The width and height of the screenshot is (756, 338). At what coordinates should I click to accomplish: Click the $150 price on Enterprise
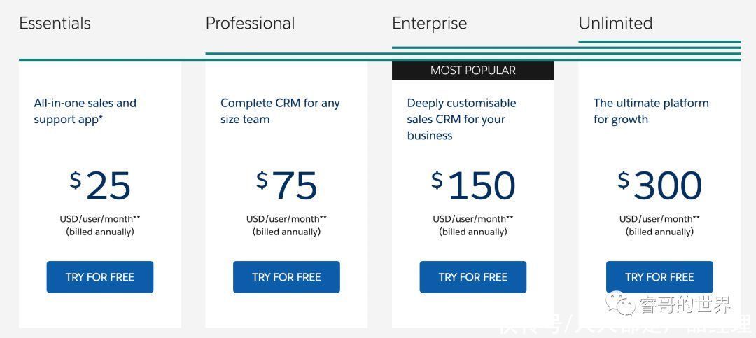click(473, 185)
